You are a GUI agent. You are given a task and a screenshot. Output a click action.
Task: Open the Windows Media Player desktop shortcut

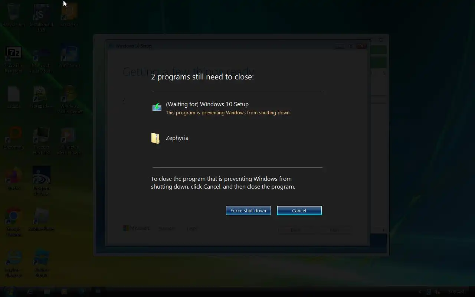tap(69, 141)
